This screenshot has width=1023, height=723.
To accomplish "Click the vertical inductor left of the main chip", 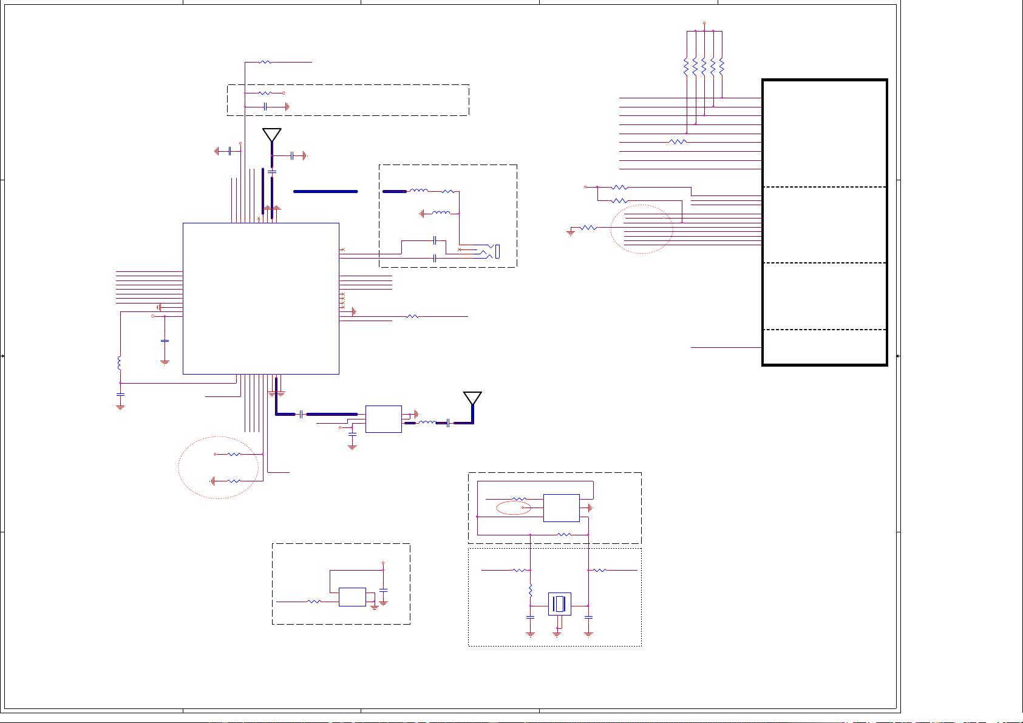I will (x=120, y=363).
